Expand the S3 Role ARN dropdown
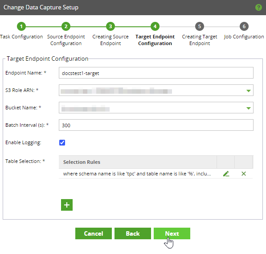 click(249, 91)
